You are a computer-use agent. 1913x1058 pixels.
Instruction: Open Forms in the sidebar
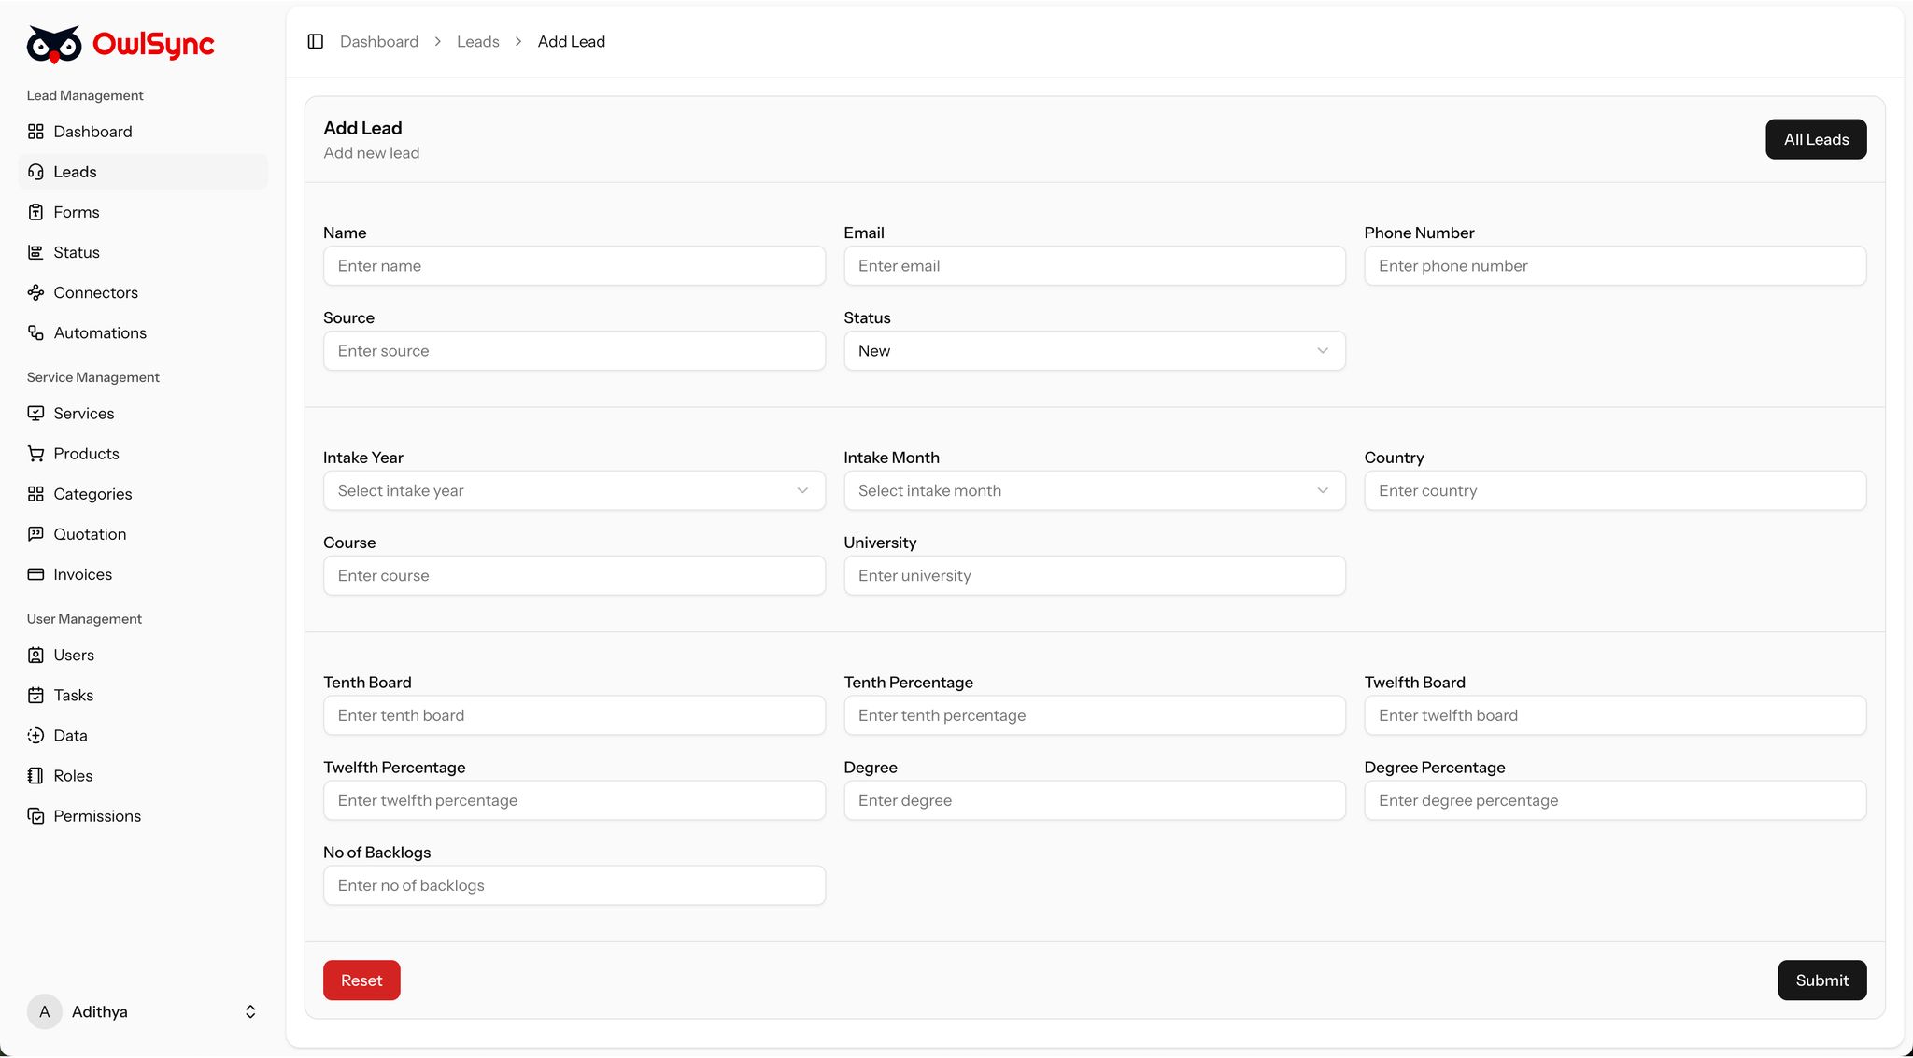tap(77, 213)
